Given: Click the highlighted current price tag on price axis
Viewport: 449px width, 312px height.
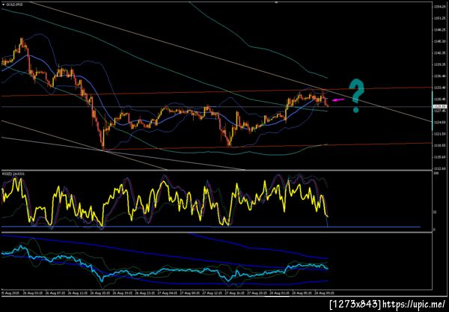Looking at the screenshot, I should click(439, 106).
